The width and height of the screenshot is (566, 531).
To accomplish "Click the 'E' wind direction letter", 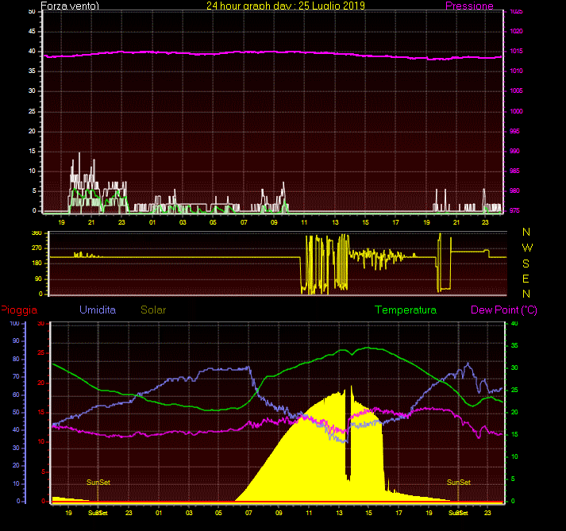I will [526, 279].
